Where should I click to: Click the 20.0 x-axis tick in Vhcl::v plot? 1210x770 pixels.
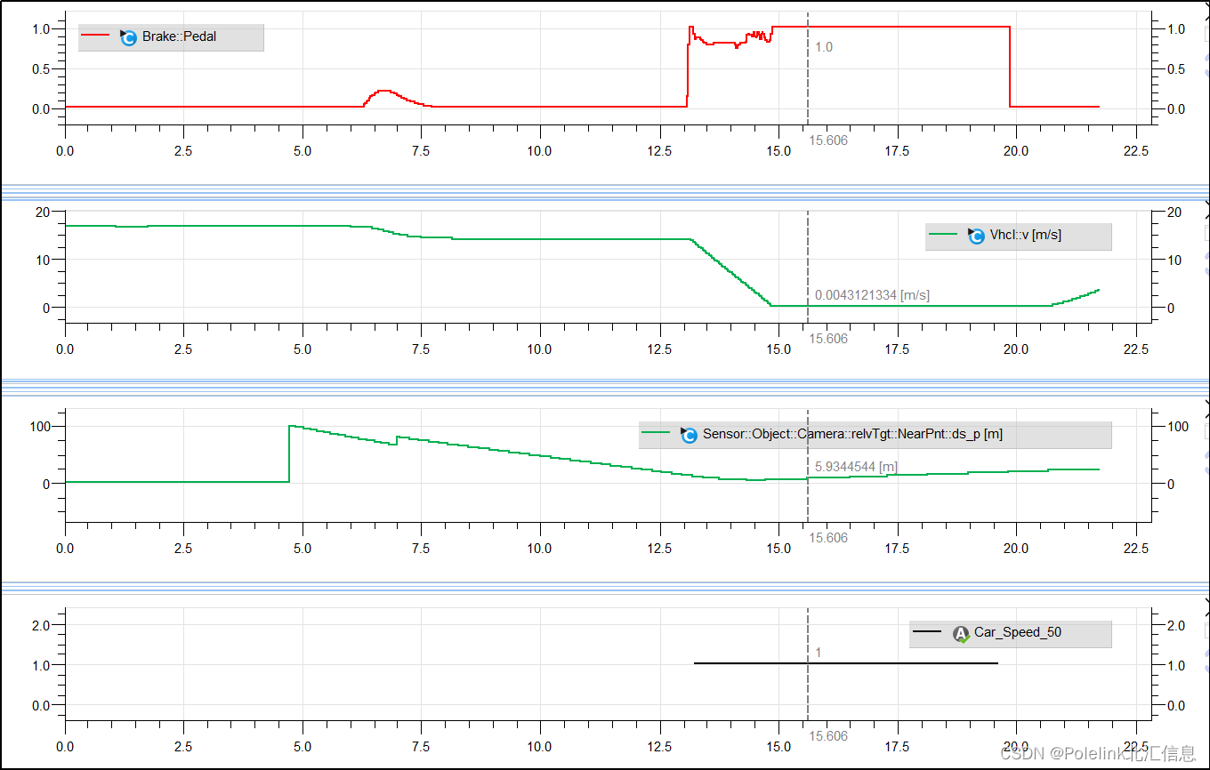click(x=1015, y=350)
